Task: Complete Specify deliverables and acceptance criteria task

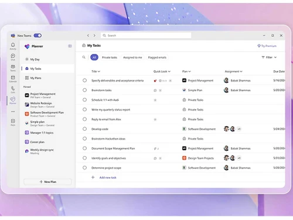Action: point(84,80)
